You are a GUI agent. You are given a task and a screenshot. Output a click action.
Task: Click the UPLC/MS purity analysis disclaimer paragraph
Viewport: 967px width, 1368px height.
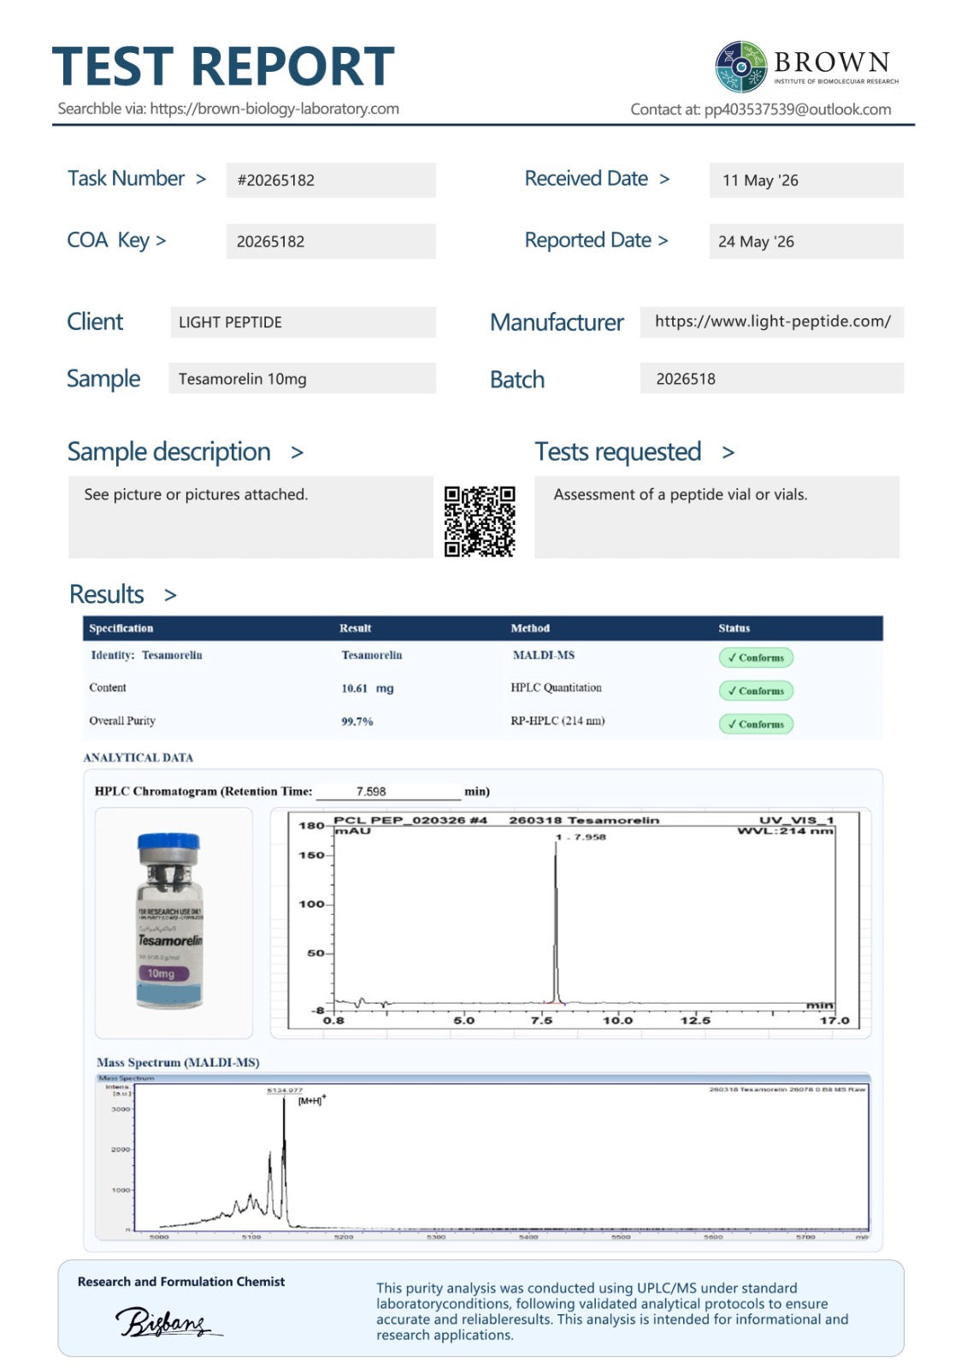click(612, 1312)
